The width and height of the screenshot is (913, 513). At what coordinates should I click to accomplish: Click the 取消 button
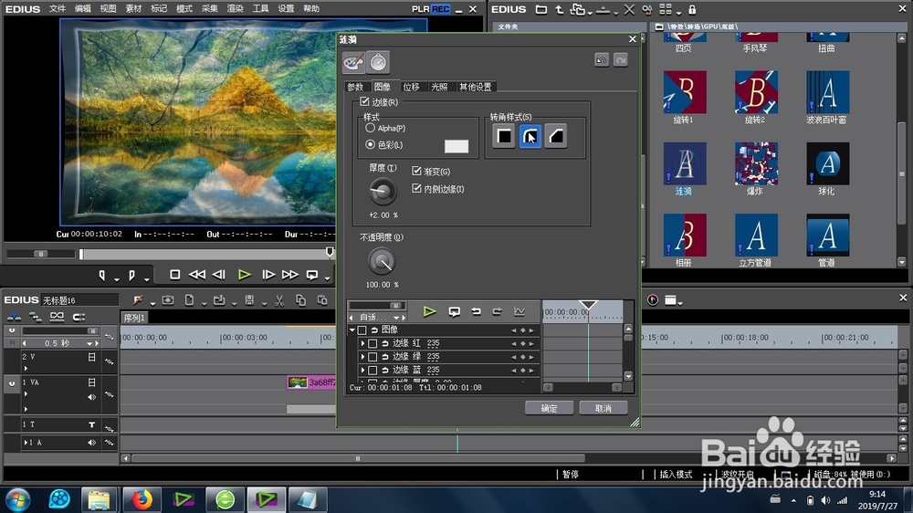(603, 408)
